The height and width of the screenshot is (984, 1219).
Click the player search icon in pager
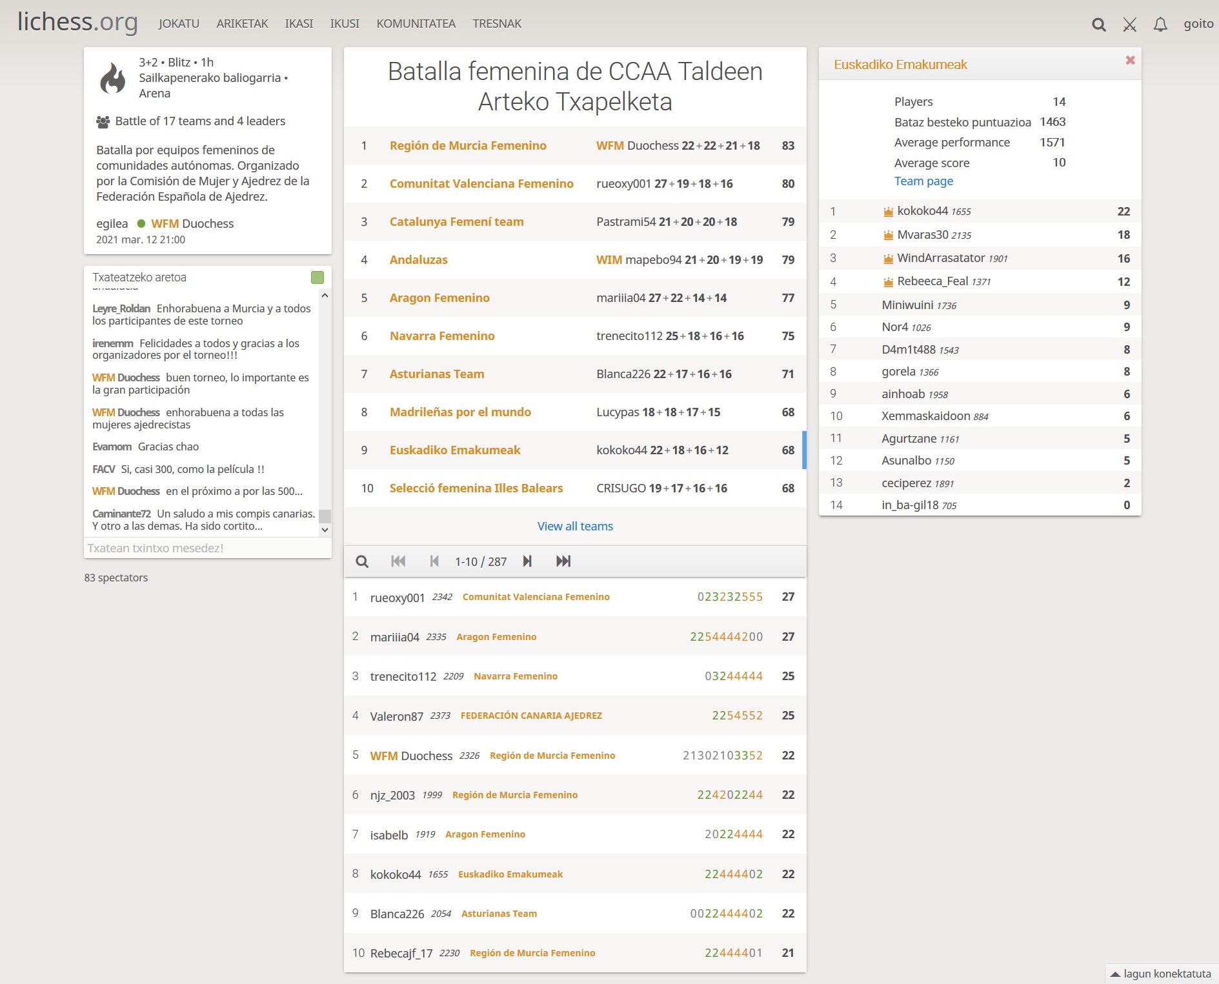(x=362, y=561)
